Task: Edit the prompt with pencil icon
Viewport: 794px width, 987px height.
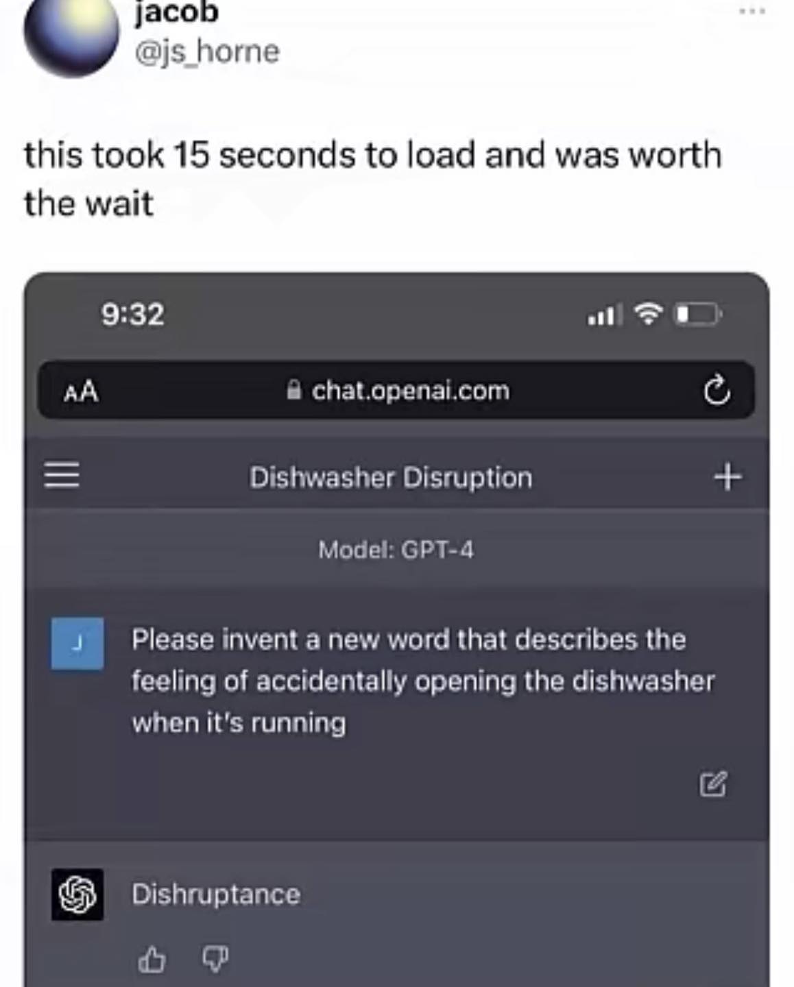Action: pos(713,783)
